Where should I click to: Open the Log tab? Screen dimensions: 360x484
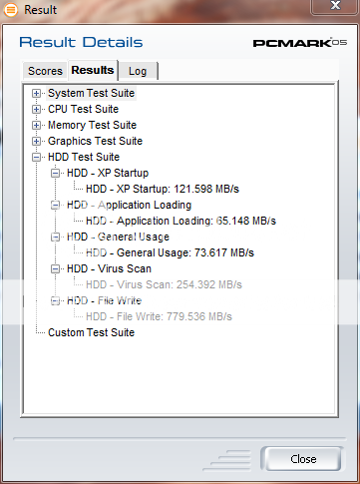(138, 71)
